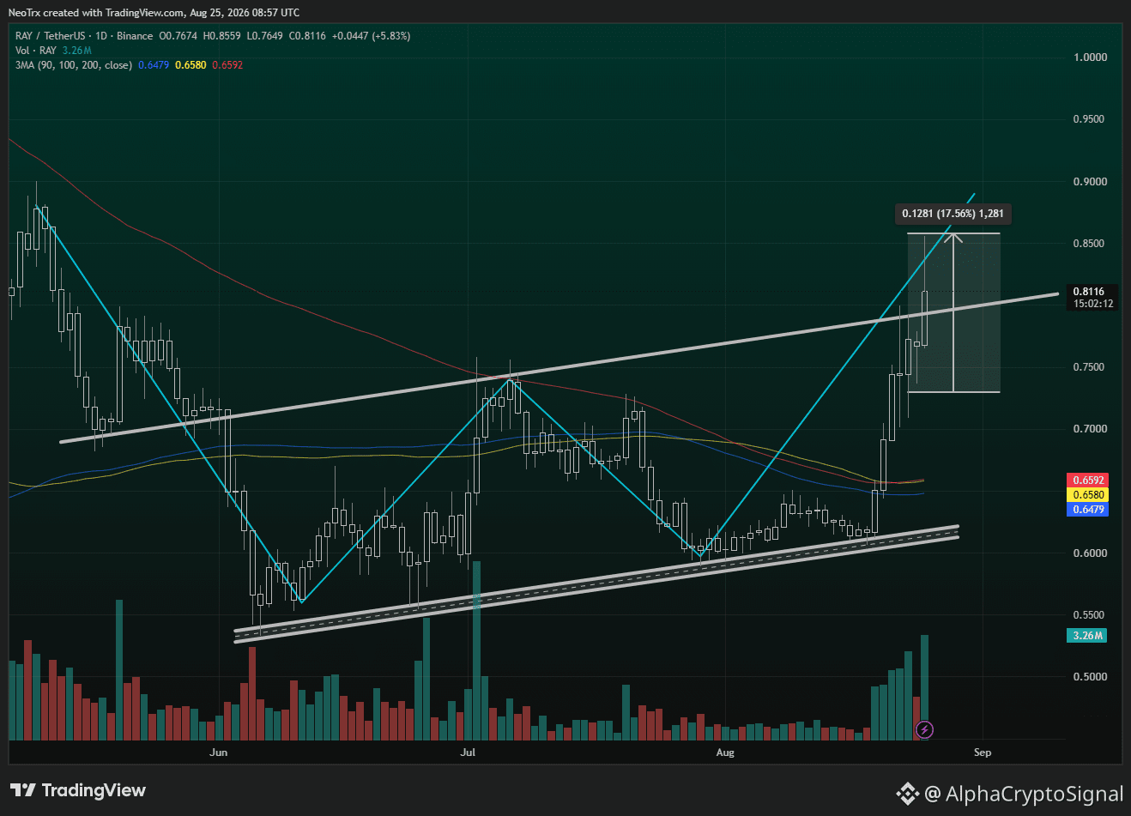Click the 0.6000 price axis label
Screen dimensions: 1131x816
1090,553
